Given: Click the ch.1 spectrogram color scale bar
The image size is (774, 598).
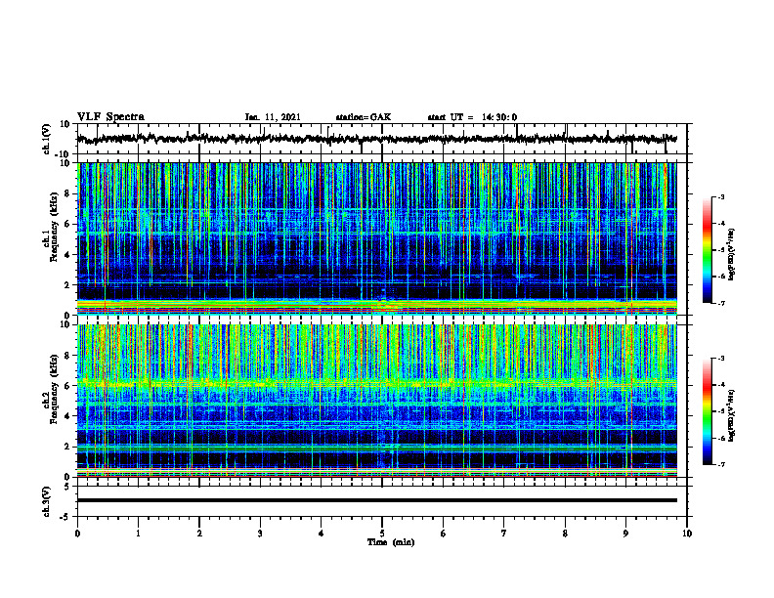Looking at the screenshot, I should click(708, 250).
